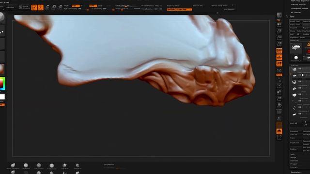Click Rename subtool button
Screen dimensions: 310x174
click(x=296, y=131)
